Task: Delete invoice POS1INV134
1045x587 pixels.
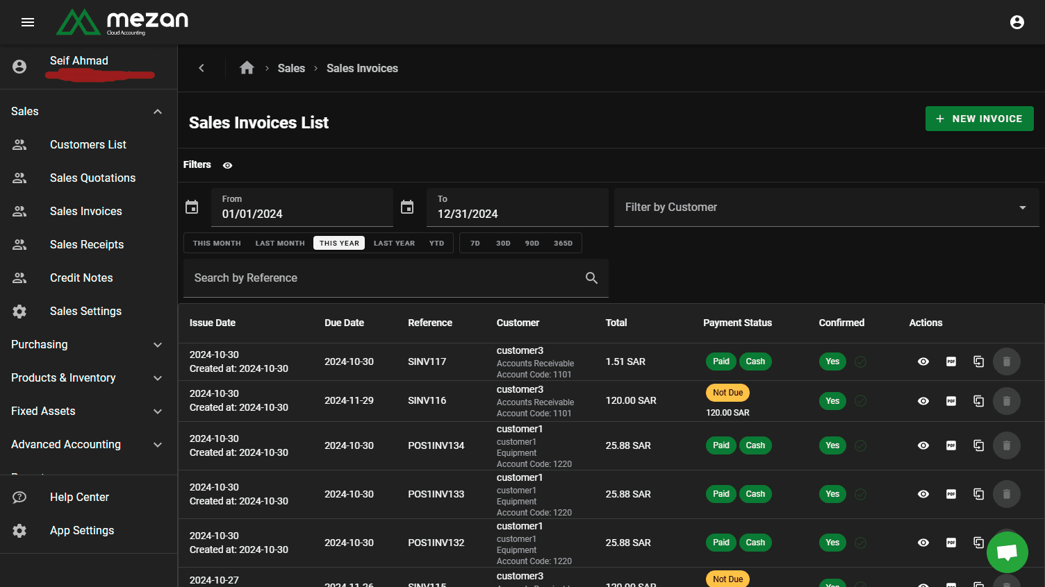Action: (1007, 445)
